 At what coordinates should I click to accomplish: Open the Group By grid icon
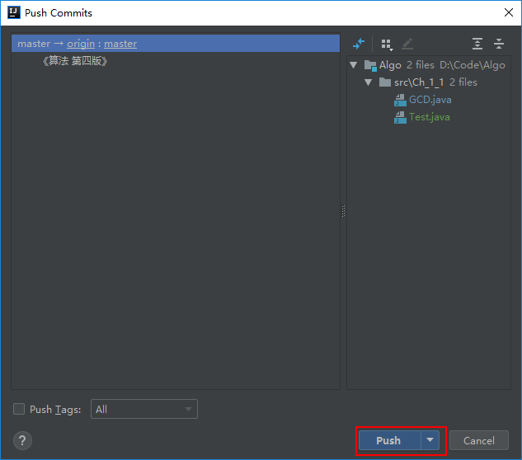(x=386, y=44)
